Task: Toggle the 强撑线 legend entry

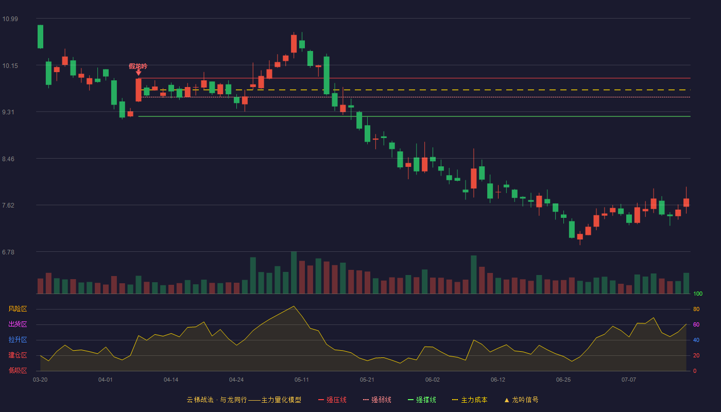Action: coord(422,400)
